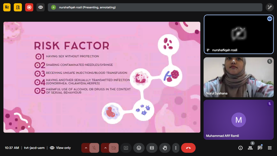The width and height of the screenshot is (277, 156).
Task: Click the yellow camera-off extension icon
Action: pos(7,7)
